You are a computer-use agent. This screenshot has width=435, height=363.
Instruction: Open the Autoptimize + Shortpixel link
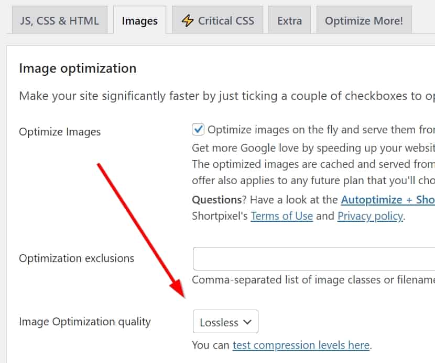[388, 199]
